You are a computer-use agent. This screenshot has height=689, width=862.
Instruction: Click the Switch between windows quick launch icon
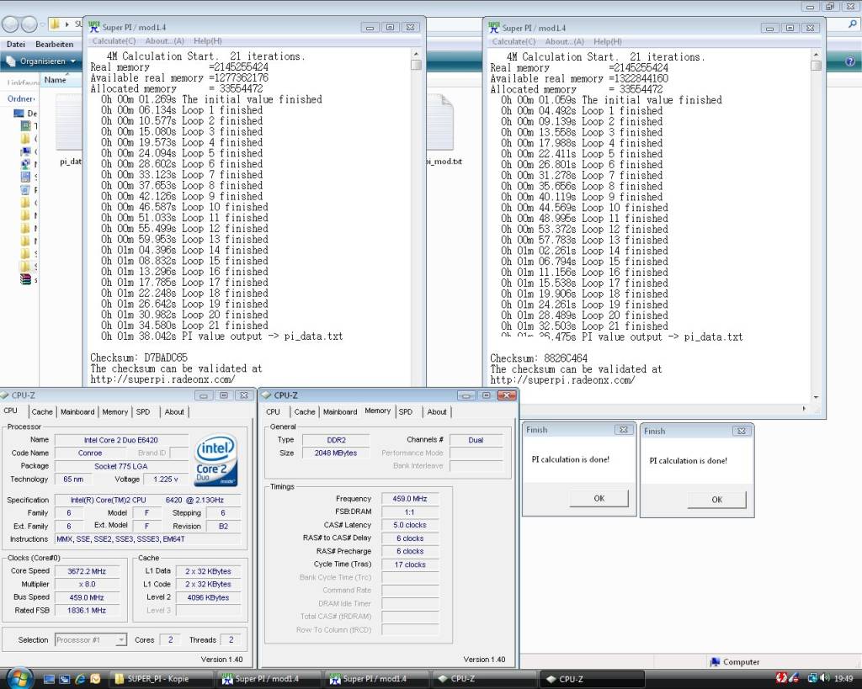coord(64,679)
